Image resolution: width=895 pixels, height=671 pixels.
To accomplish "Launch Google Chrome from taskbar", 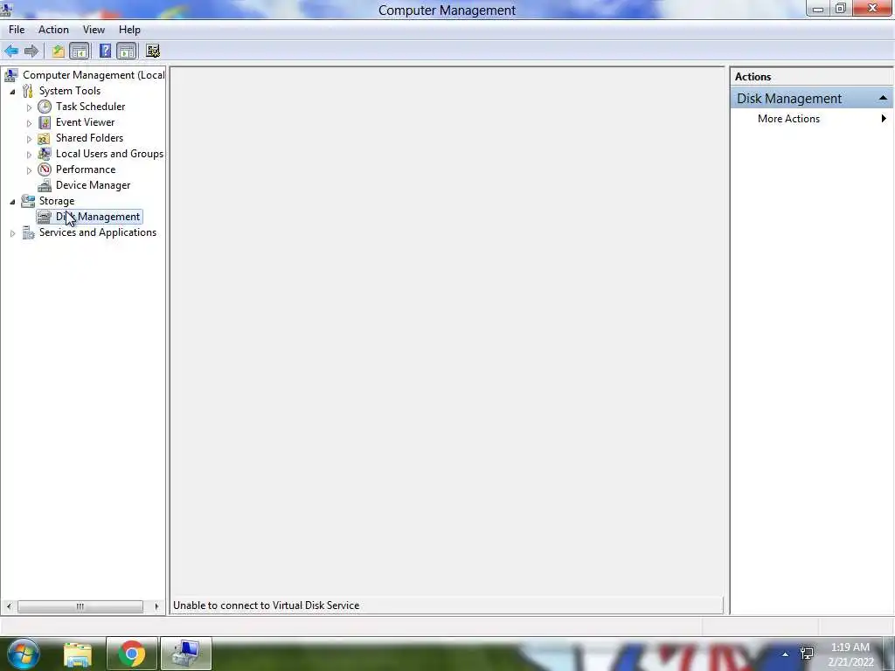I will click(x=131, y=654).
